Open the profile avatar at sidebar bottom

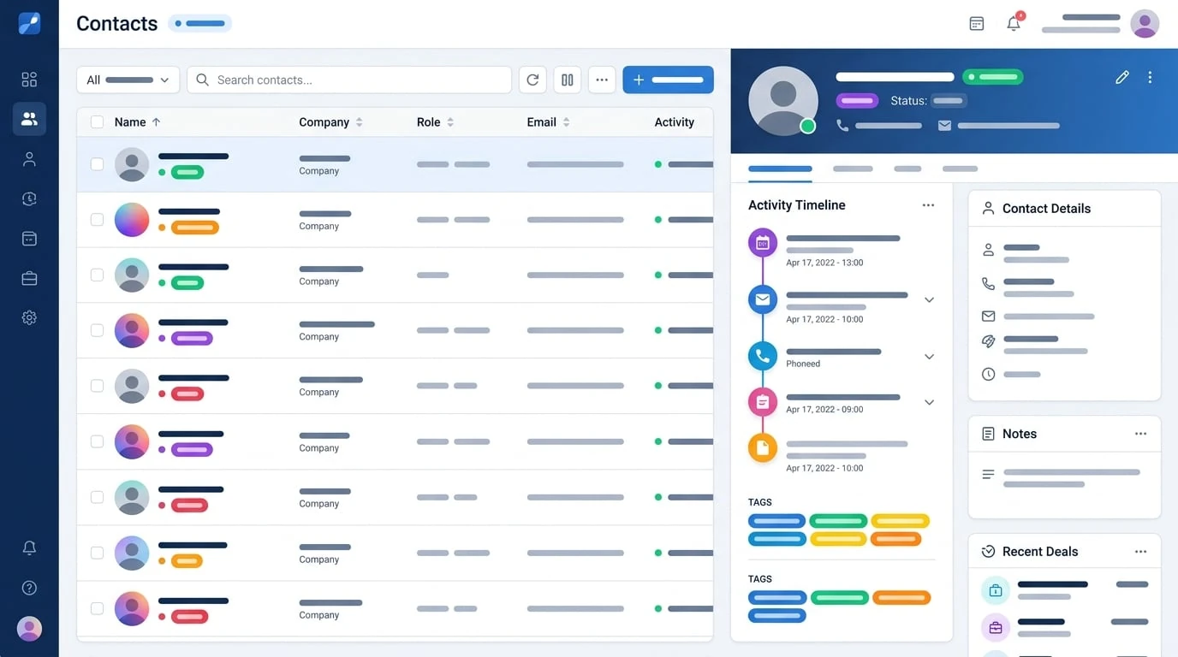coord(29,629)
